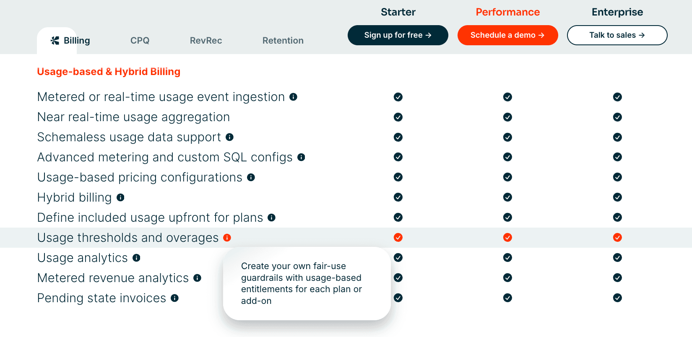Click the Hybrid billing info icon
692x337 pixels.
pyautogui.click(x=120, y=197)
